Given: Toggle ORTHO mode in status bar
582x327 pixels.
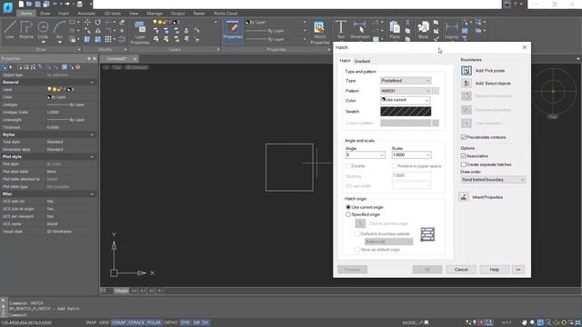Looking at the screenshot, I should pos(170,322).
